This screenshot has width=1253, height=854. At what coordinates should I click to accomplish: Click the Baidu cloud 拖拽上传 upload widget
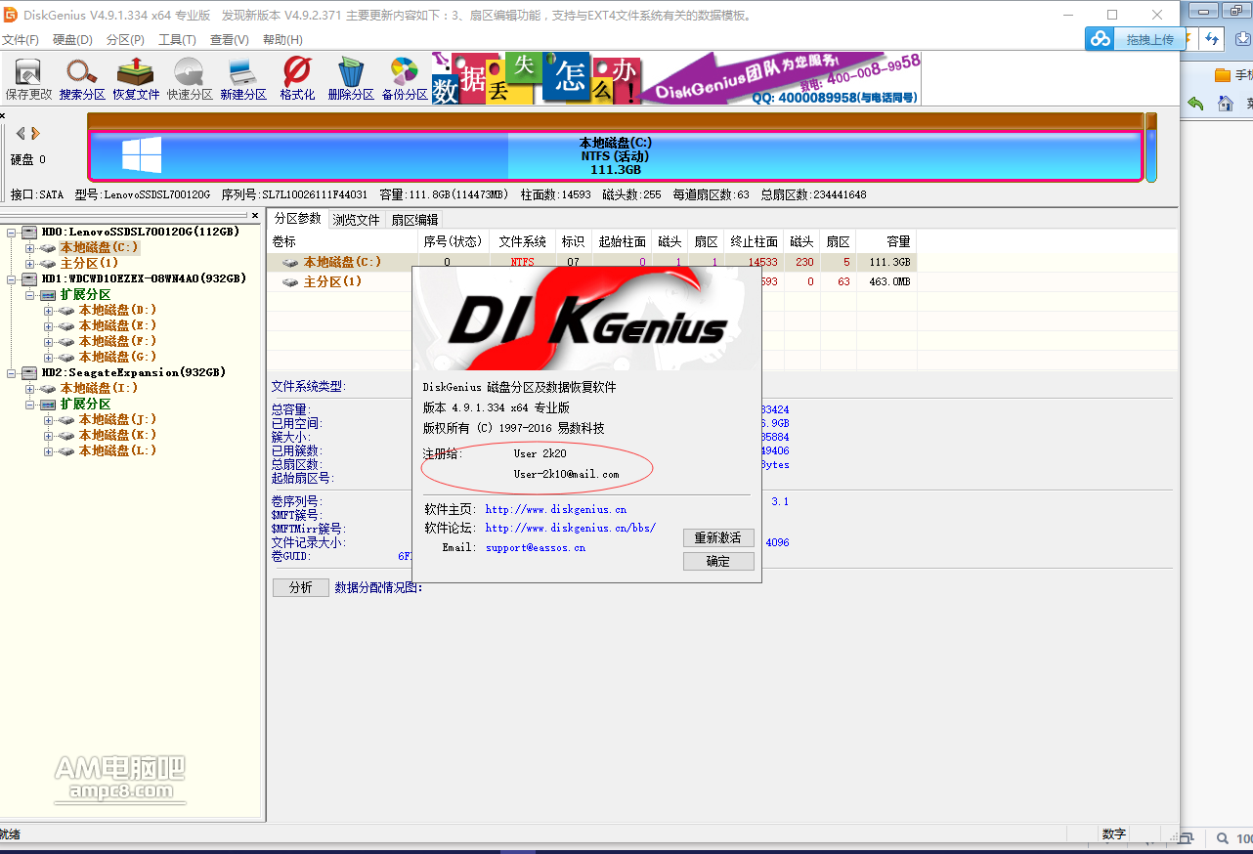pyautogui.click(x=1136, y=39)
